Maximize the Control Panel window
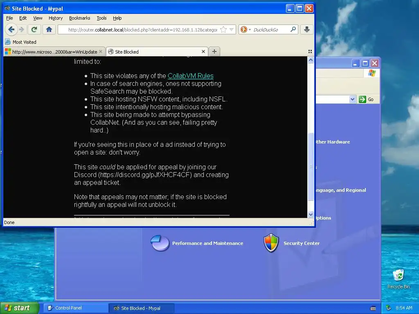 (365, 63)
